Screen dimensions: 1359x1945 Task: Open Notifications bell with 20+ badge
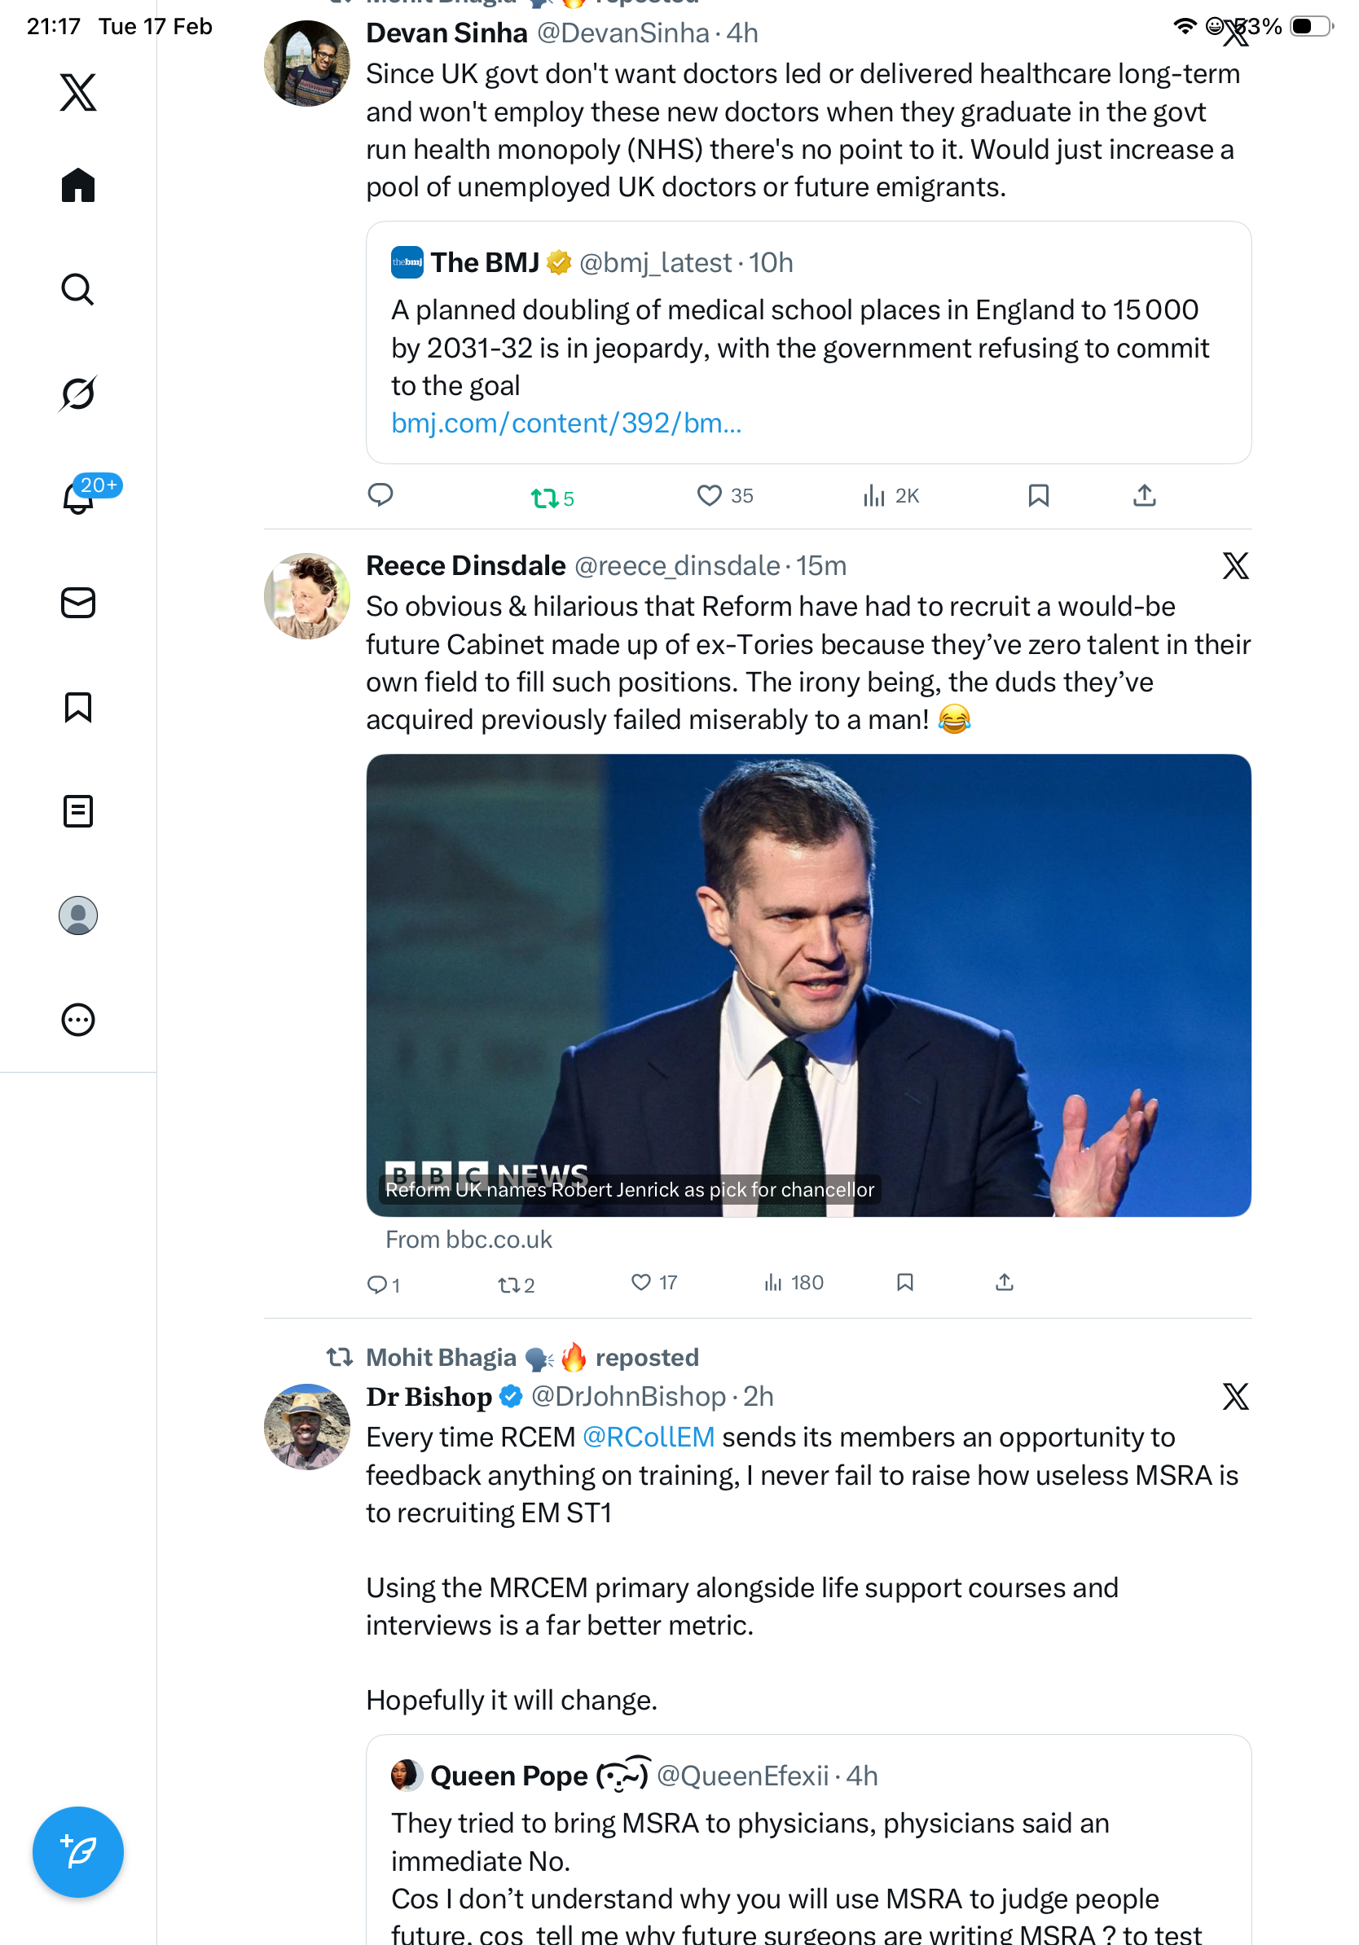[78, 498]
